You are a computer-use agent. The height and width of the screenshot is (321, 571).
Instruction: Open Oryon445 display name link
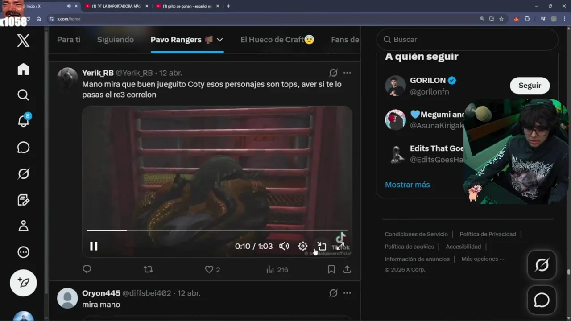tap(101, 293)
